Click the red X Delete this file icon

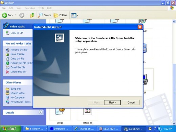click(7, 72)
